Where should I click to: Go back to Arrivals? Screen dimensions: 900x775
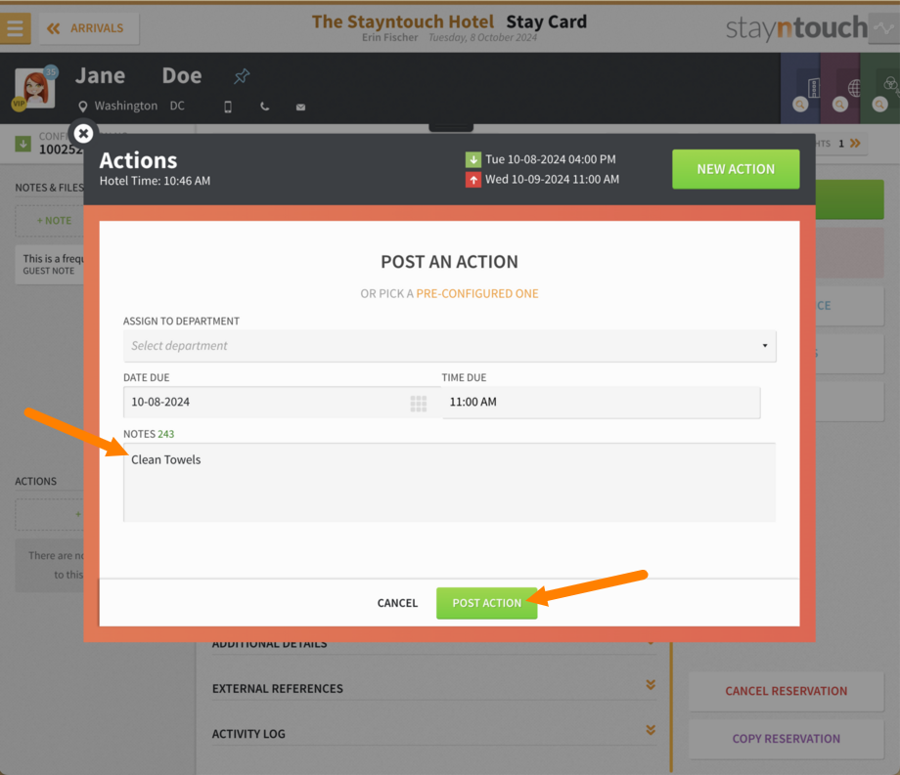89,28
